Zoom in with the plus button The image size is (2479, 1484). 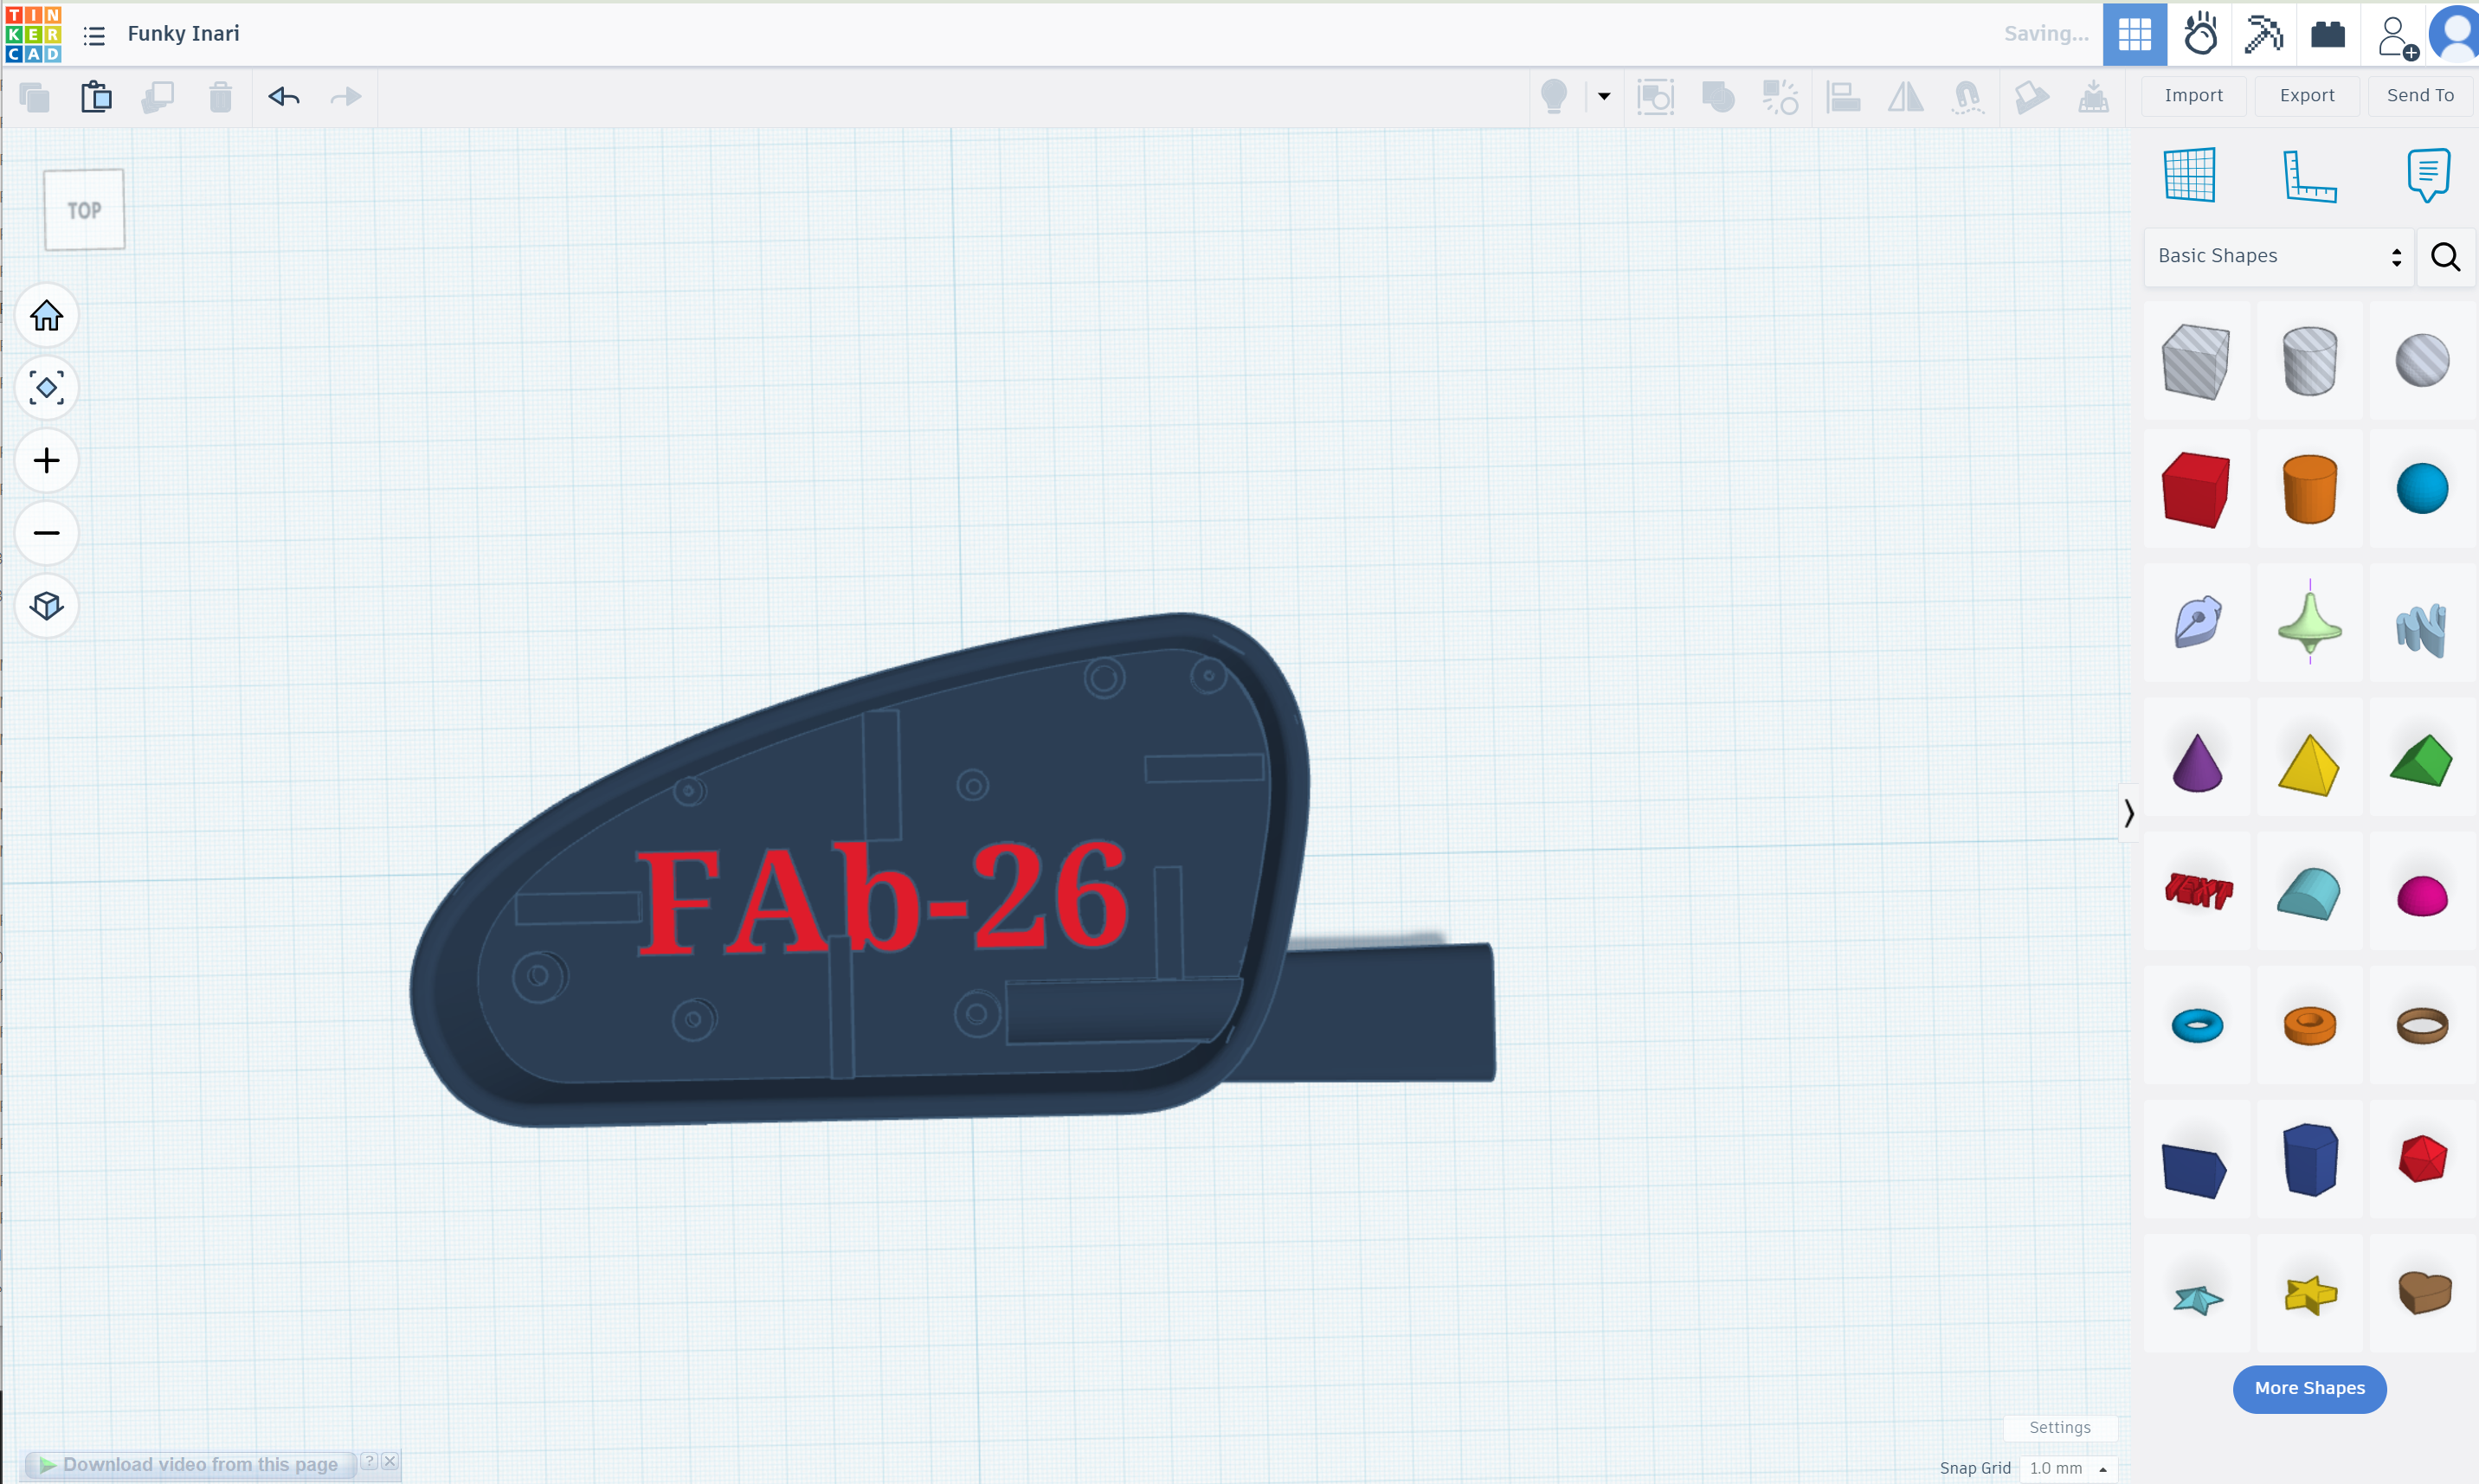(x=47, y=460)
